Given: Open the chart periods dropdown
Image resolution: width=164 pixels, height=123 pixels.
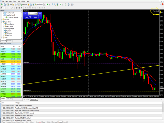Looking at the screenshot, I should 69,5.
